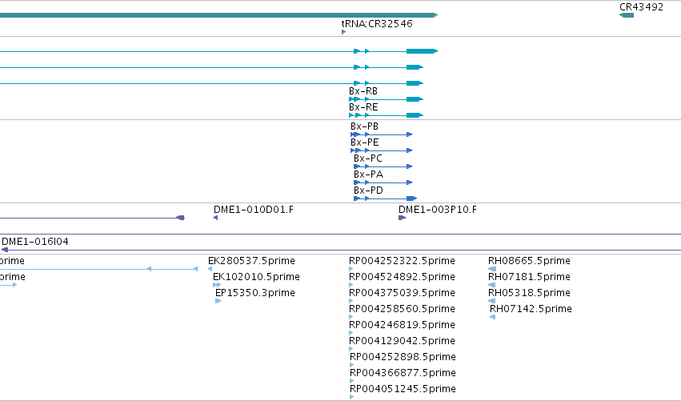This screenshot has height=401, width=681.
Task: Select the RP004366877.5prime label
Action: 403,373
